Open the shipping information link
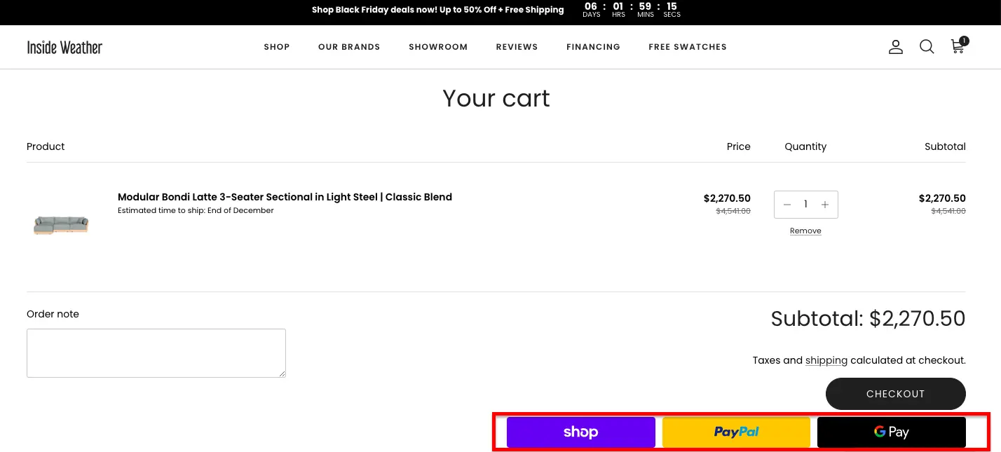Image resolution: width=1001 pixels, height=452 pixels. coord(826,360)
